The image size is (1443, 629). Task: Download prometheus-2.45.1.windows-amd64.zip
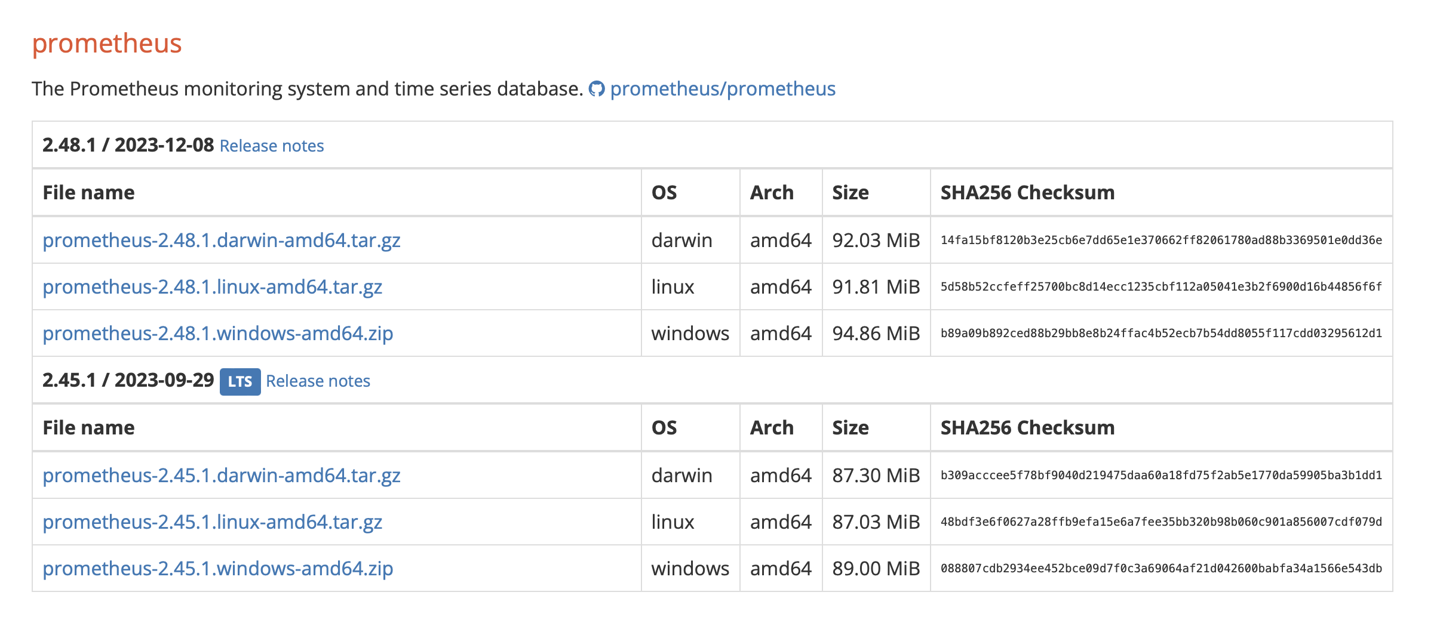point(217,568)
